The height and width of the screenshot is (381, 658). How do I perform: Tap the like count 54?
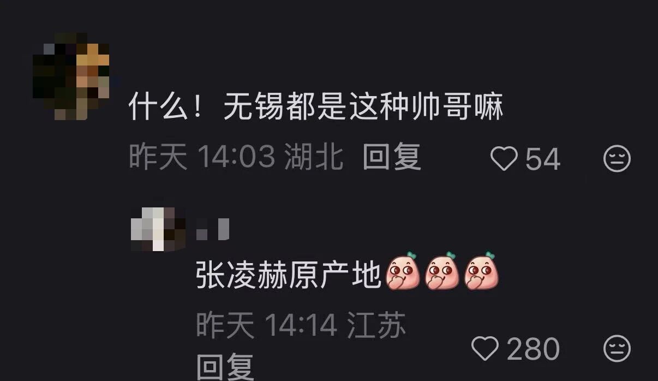(542, 159)
